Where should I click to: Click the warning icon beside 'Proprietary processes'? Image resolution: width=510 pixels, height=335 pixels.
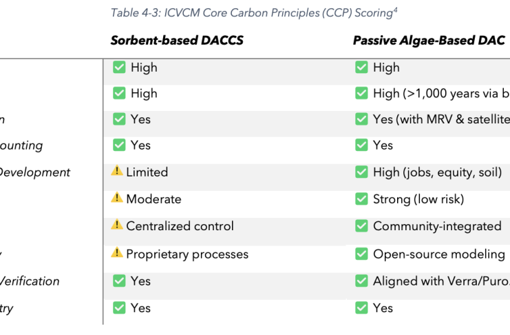pos(117,254)
